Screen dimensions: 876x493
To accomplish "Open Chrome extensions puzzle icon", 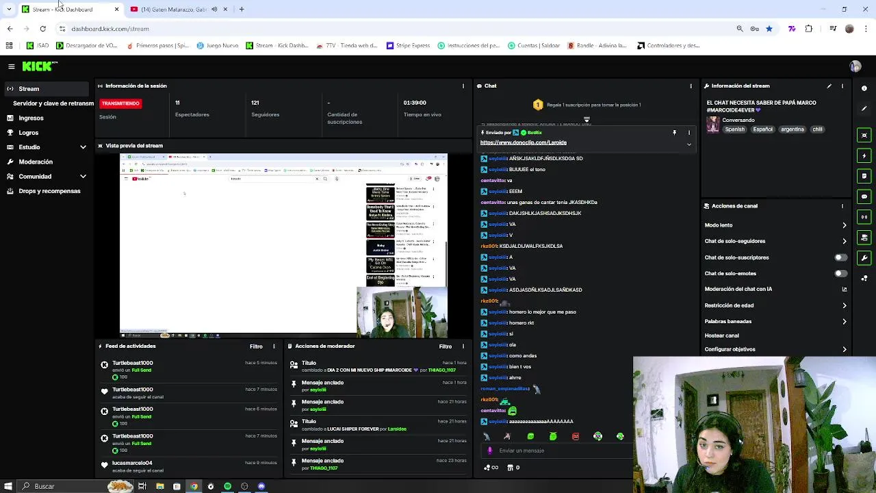I will tap(809, 29).
